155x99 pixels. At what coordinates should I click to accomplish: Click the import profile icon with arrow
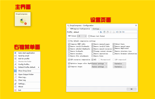(x=117, y=32)
